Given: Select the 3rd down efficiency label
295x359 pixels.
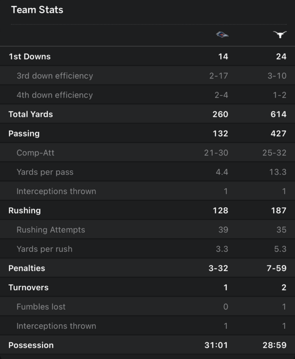Looking at the screenshot, I should pos(55,76).
